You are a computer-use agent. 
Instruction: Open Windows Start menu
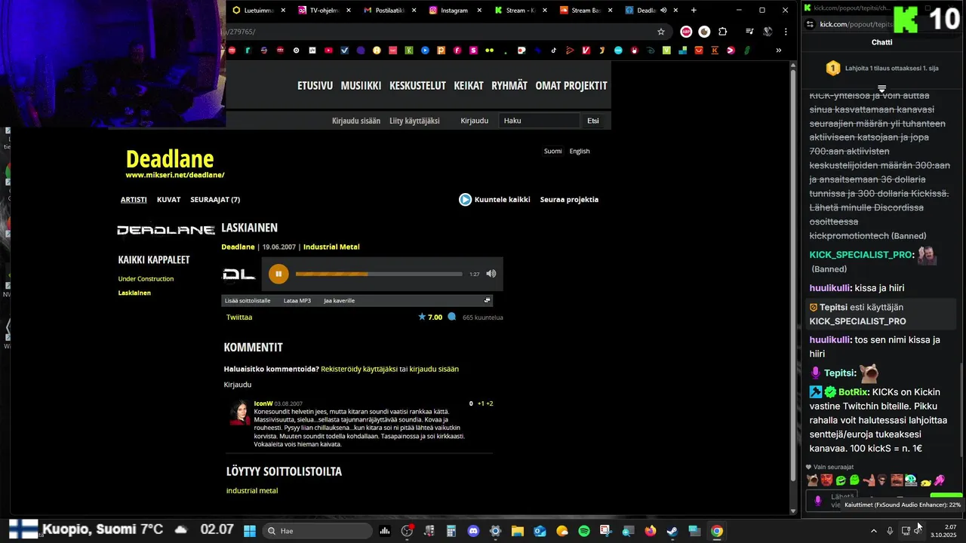pos(250,531)
